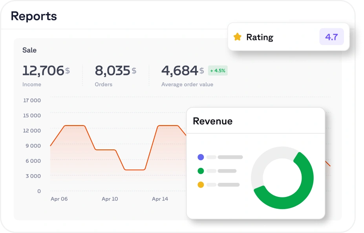Click the Revenue card title
This screenshot has width=364, height=233.
213,121
